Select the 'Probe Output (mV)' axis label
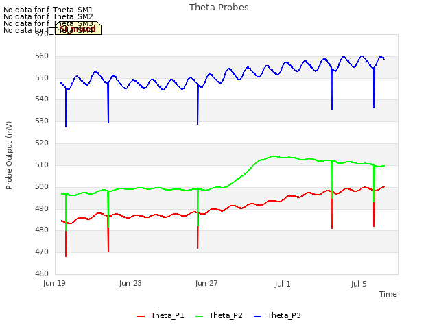This screenshot has height=329, width=439. tap(9, 156)
